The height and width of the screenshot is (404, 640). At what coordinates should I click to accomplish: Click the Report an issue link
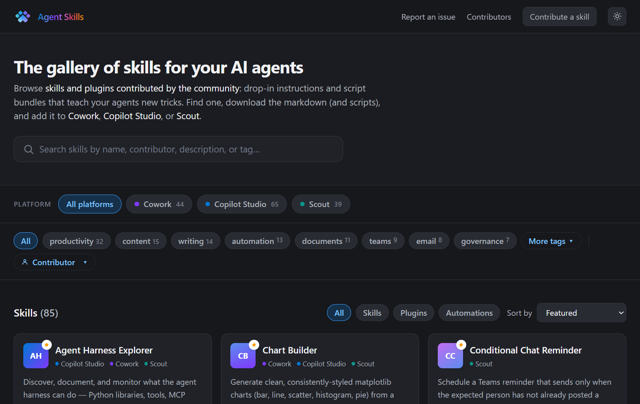click(428, 17)
